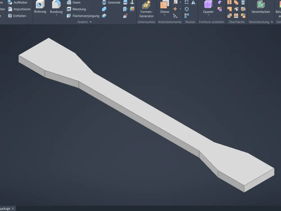Select the Bohrung hole tool

coord(40,7)
